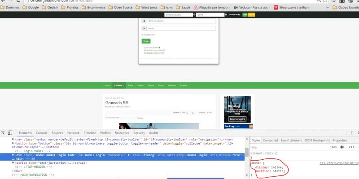This screenshot has width=359, height=179.
Task: Click the green Login button in the top toolbar
Action: [245, 15]
